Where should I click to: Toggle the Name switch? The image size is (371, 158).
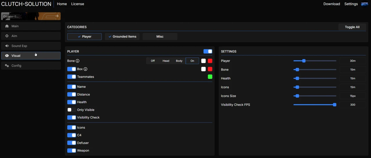point(72,87)
